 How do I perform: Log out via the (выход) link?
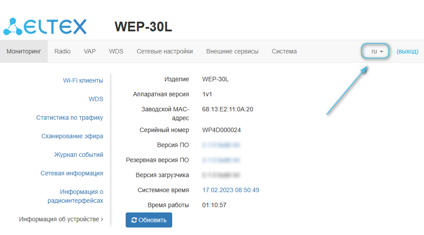tap(407, 51)
